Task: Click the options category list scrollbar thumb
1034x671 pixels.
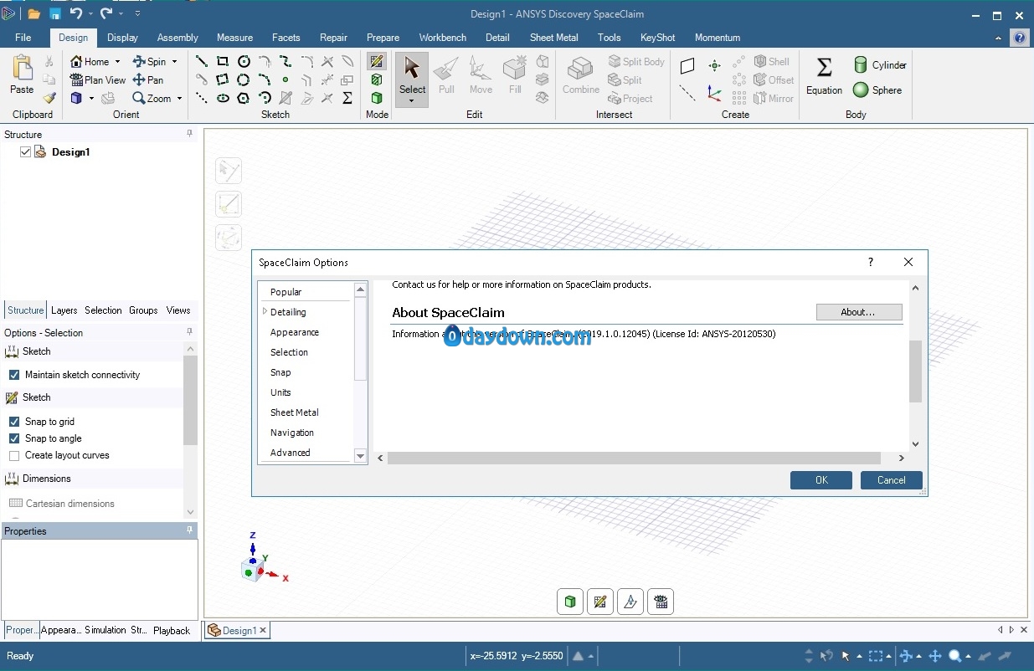Action: 361,340
